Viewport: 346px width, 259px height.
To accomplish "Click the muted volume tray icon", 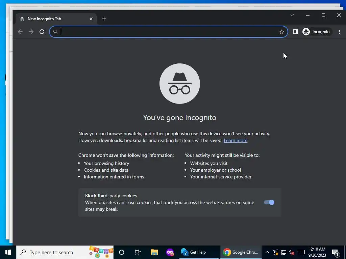I will (x=292, y=252).
